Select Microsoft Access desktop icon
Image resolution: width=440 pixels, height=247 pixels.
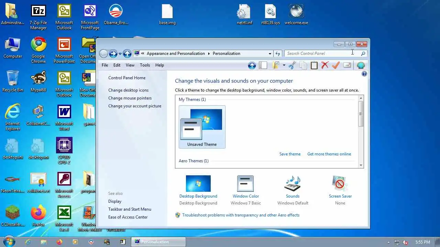[64, 185]
